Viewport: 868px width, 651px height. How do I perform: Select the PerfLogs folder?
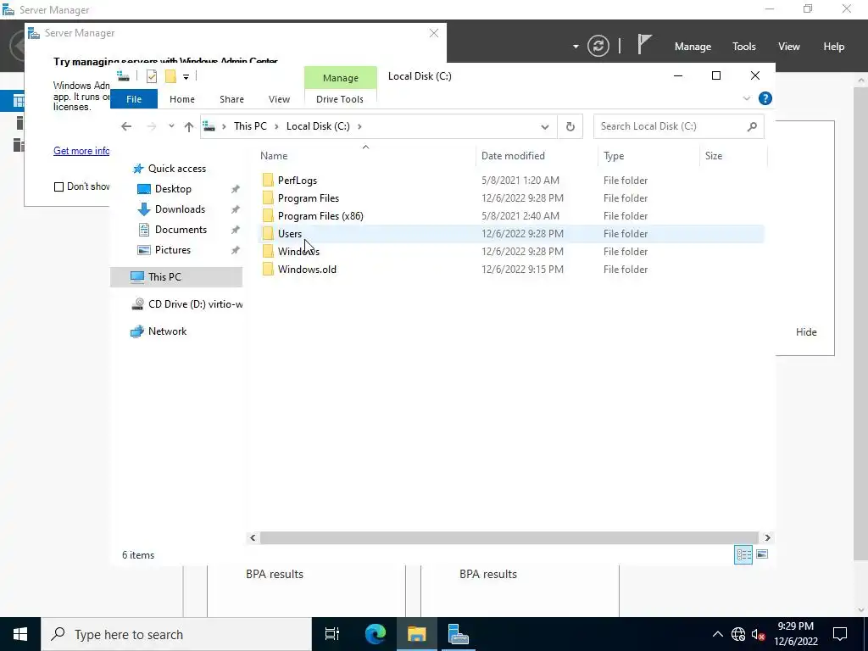pos(298,181)
